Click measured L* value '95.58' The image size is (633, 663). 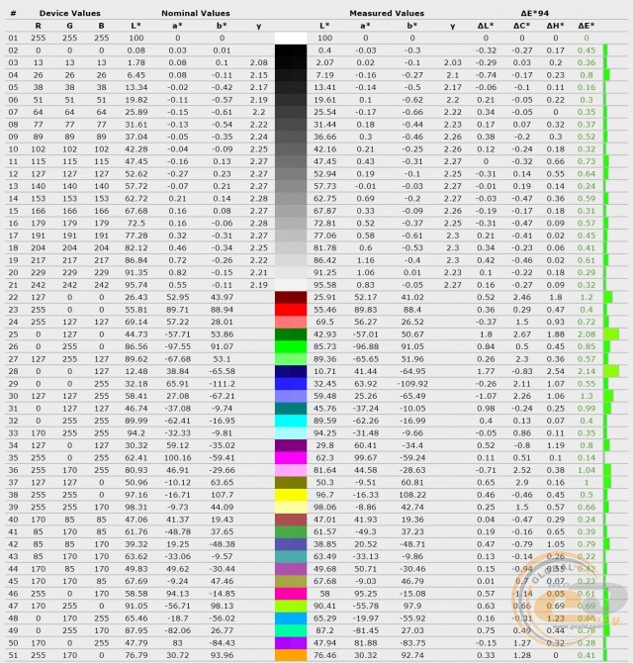pos(324,285)
